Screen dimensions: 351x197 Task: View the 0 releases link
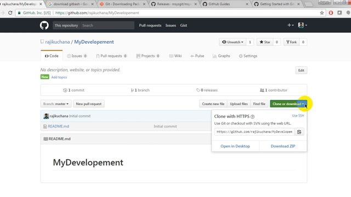pyautogui.click(x=207, y=90)
